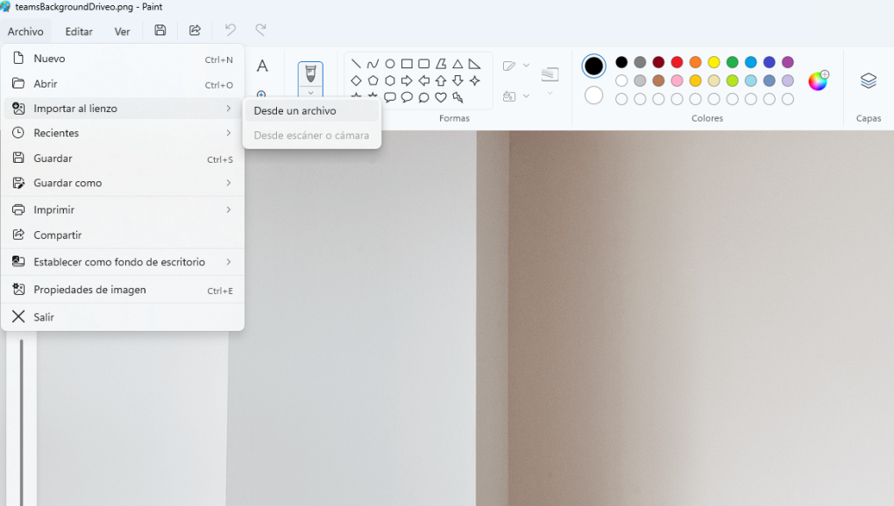This screenshot has height=506, width=894.
Task: Select the heart shape in Formas
Action: point(441,97)
